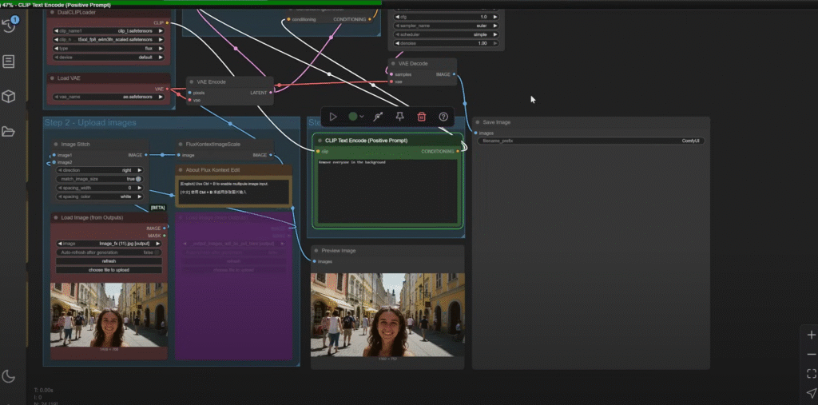Run the selected node with play icon
The height and width of the screenshot is (405, 818).
(333, 117)
